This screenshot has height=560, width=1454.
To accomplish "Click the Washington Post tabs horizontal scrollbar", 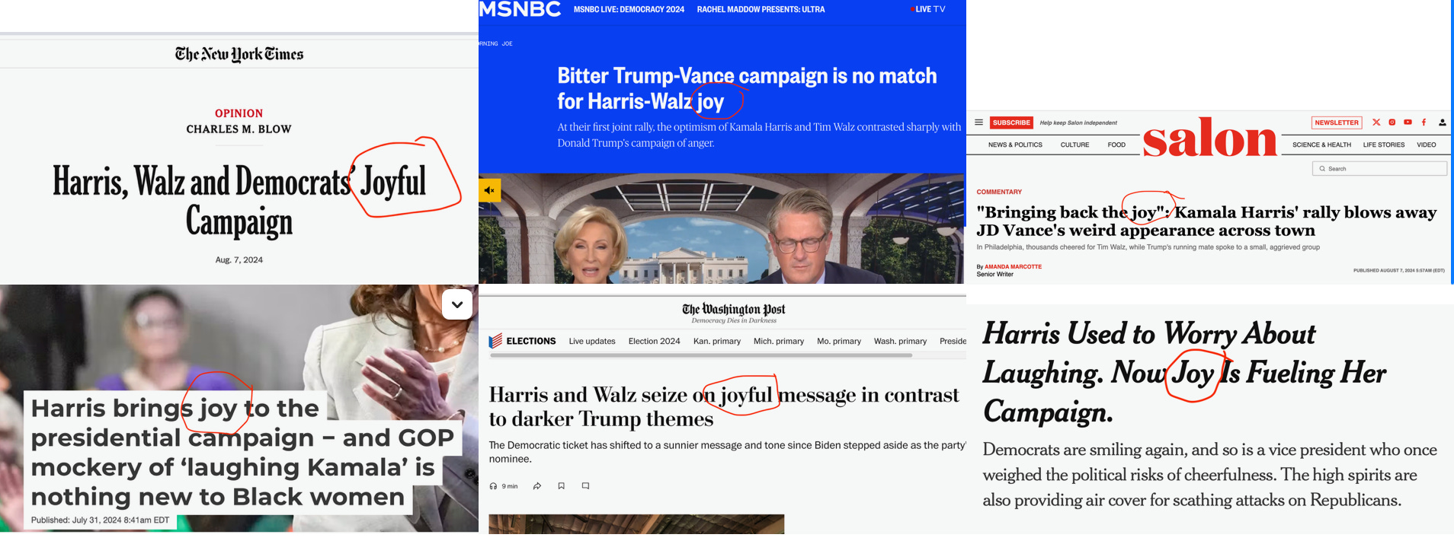I will click(701, 355).
